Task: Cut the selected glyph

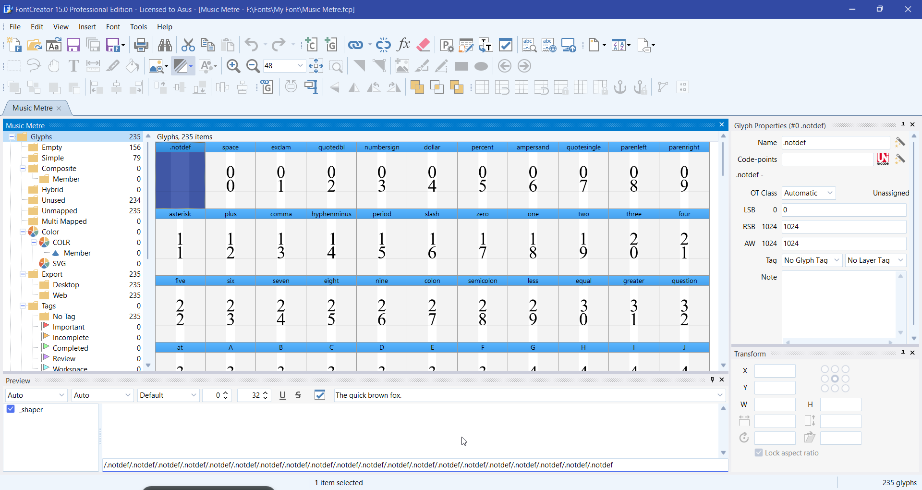Action: click(x=188, y=45)
